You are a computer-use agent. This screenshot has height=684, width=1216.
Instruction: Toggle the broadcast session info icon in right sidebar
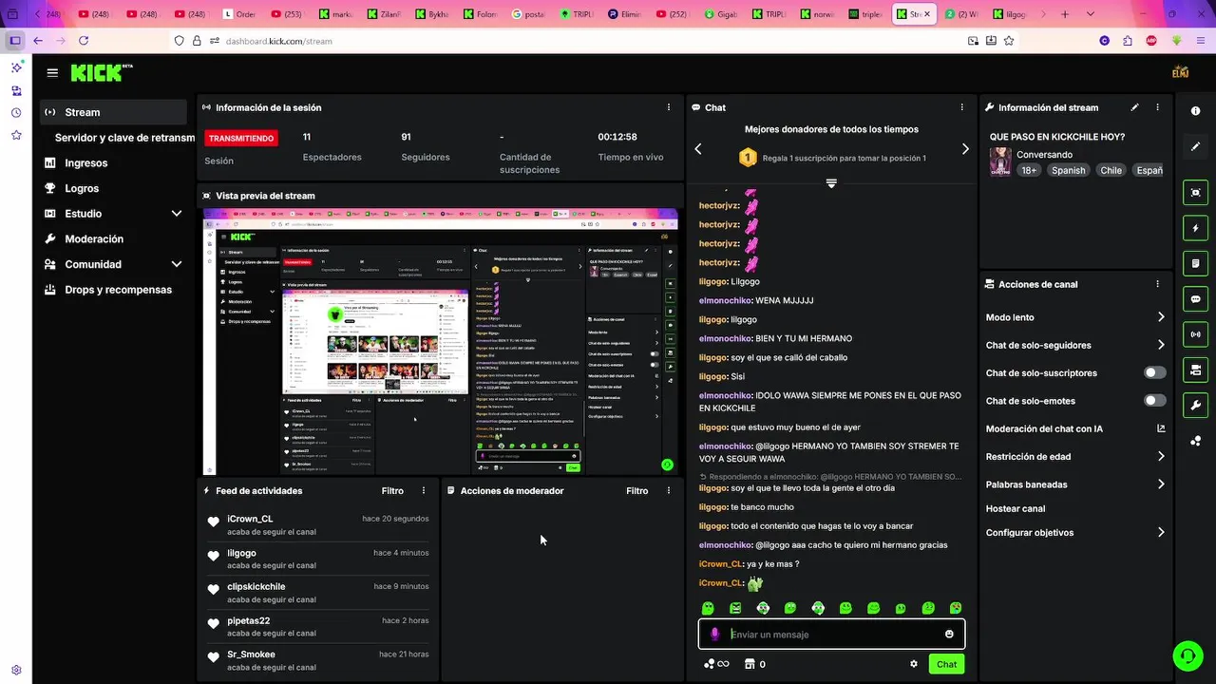tap(1195, 334)
